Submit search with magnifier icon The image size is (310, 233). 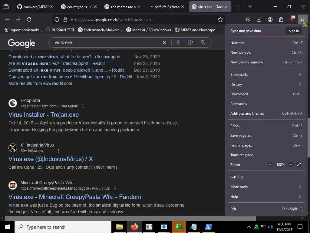pos(203,42)
